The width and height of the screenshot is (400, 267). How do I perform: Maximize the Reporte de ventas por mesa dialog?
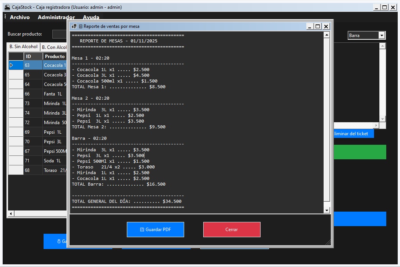[x=317, y=26]
